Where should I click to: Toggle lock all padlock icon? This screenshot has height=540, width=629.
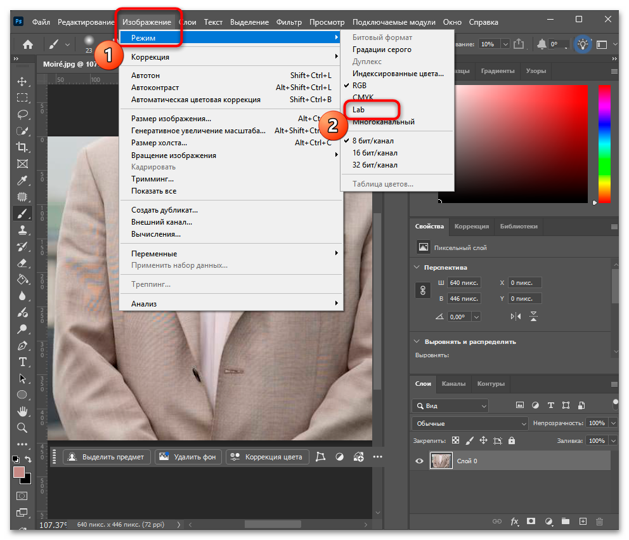512,440
